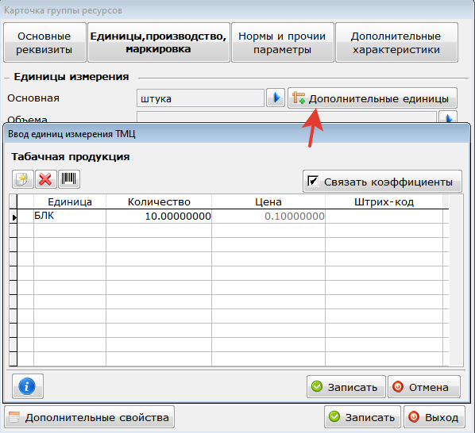Click the Цена column header
This screenshot has width=475, height=433.
(268, 201)
